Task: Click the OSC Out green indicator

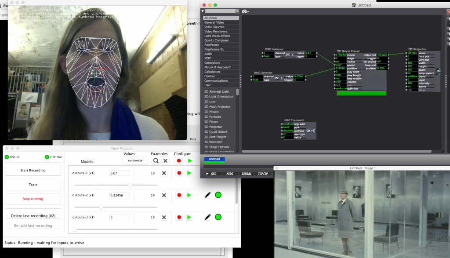Action: [x=47, y=157]
